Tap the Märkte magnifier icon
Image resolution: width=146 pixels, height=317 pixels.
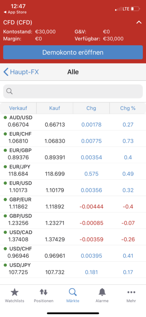point(73,292)
